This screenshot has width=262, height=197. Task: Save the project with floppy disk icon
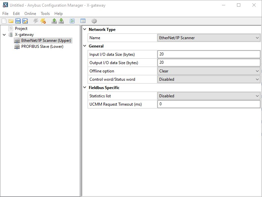[x=18, y=21]
